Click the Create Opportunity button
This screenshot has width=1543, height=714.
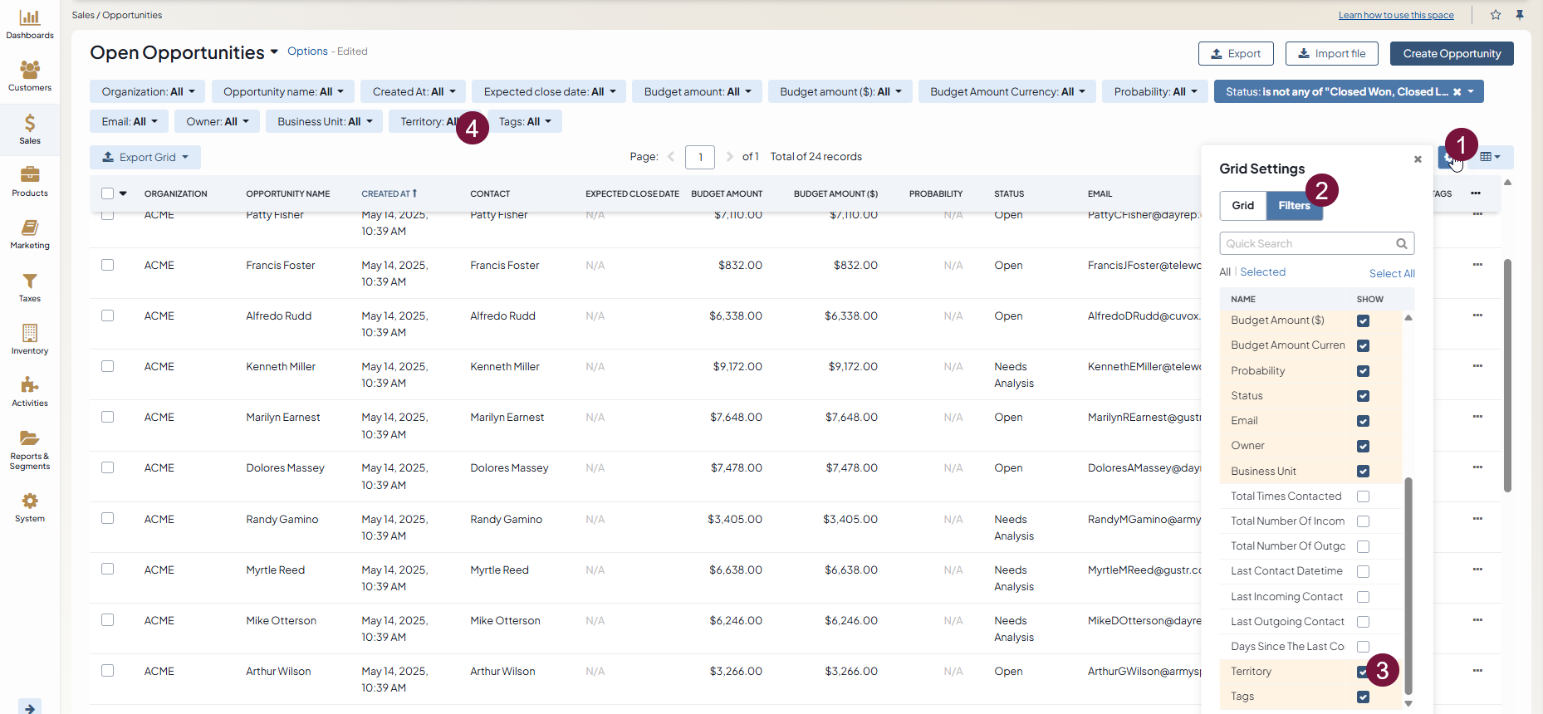pyautogui.click(x=1451, y=54)
